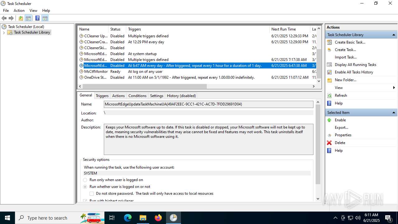Click the New Folder... link

point(345,80)
